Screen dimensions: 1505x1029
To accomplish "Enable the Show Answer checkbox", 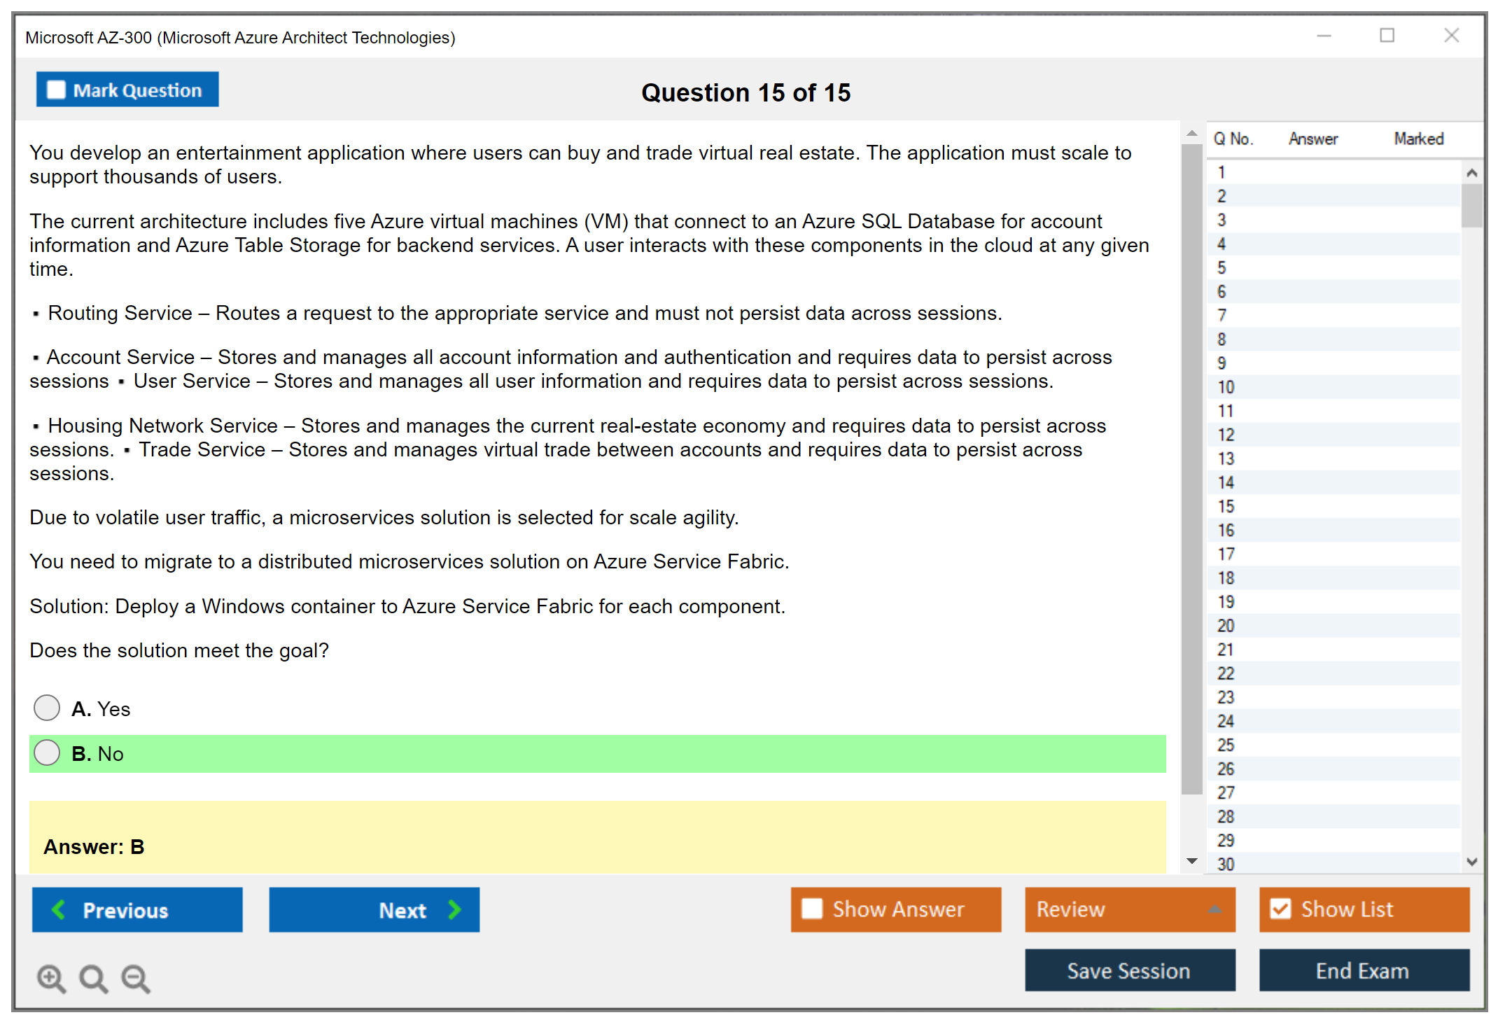I will point(812,909).
